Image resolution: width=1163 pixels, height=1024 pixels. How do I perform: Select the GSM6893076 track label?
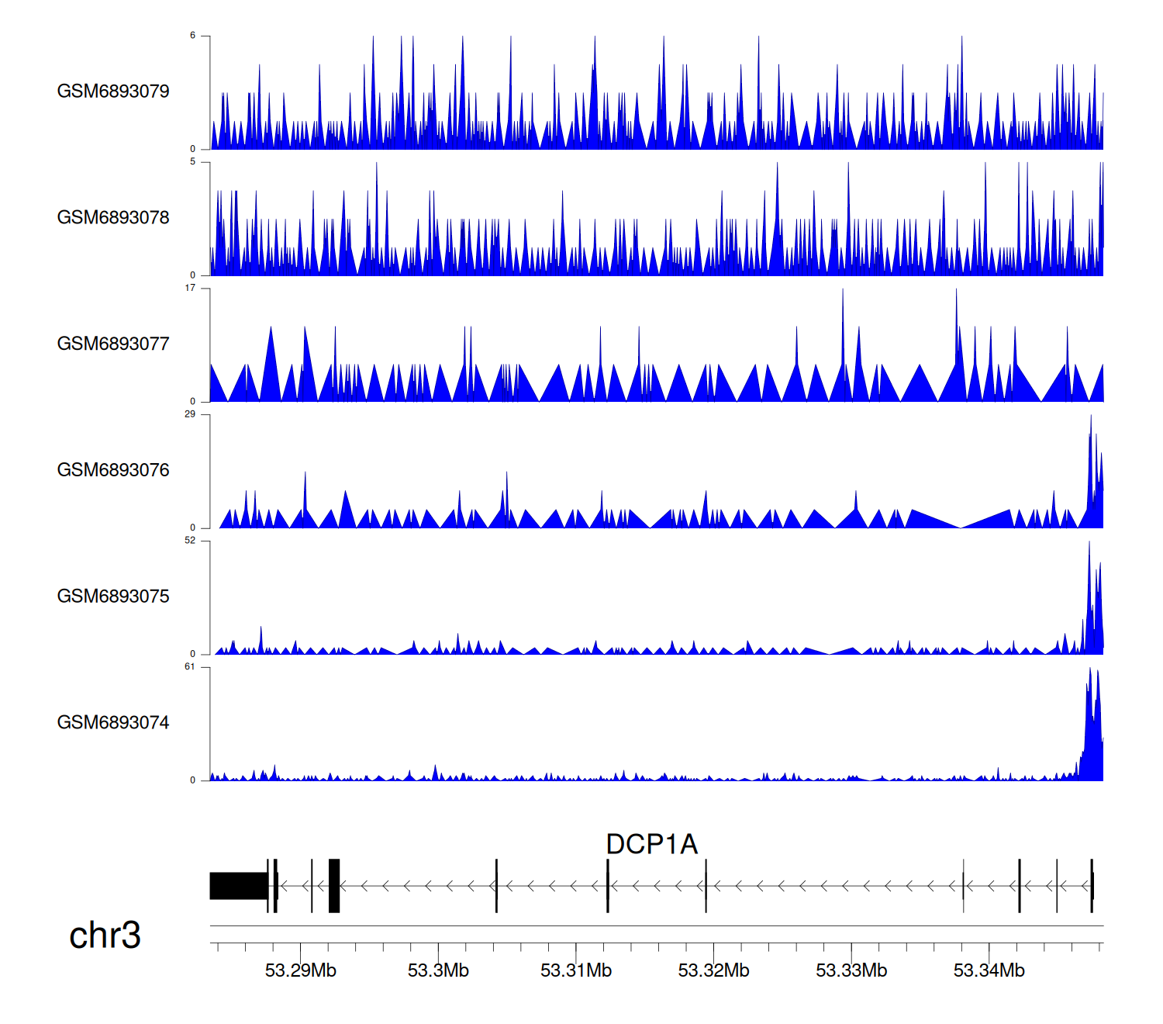[x=113, y=470]
